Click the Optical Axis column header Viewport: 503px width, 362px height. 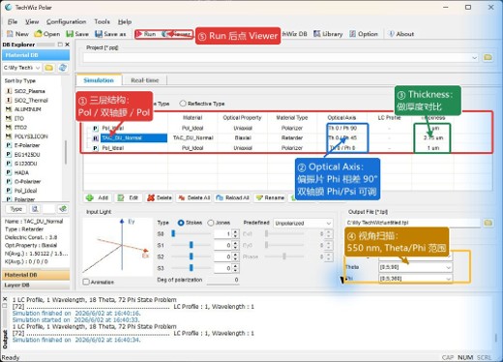pos(341,118)
